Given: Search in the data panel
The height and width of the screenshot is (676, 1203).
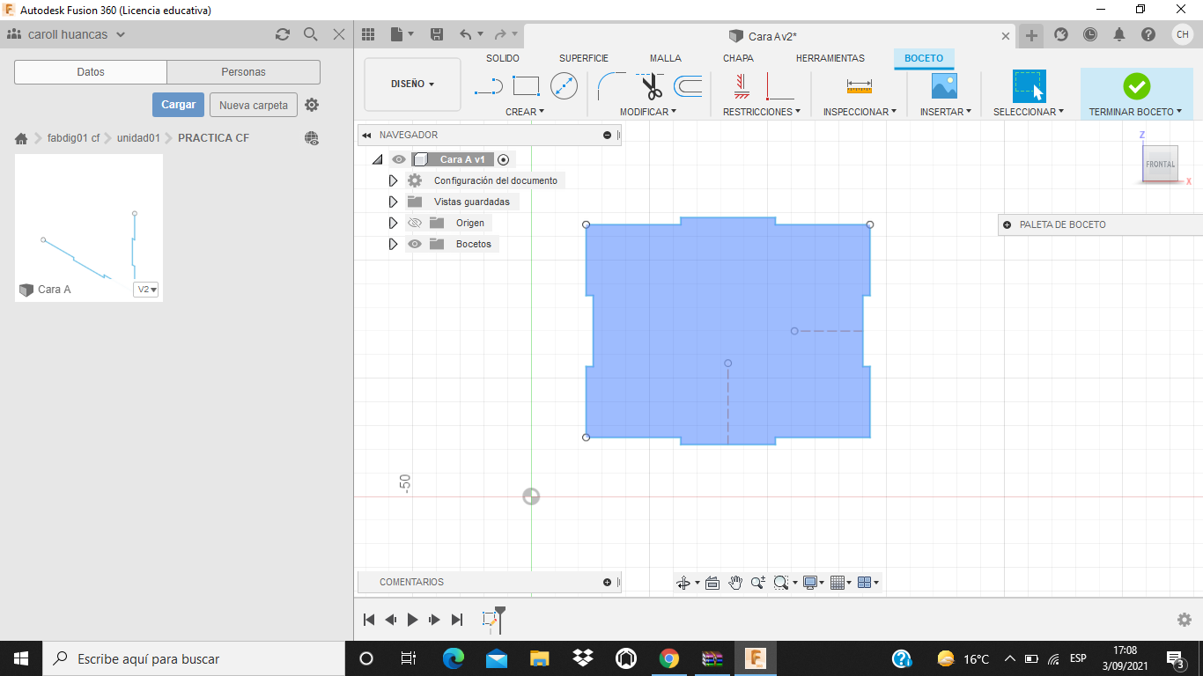Looking at the screenshot, I should (x=310, y=34).
